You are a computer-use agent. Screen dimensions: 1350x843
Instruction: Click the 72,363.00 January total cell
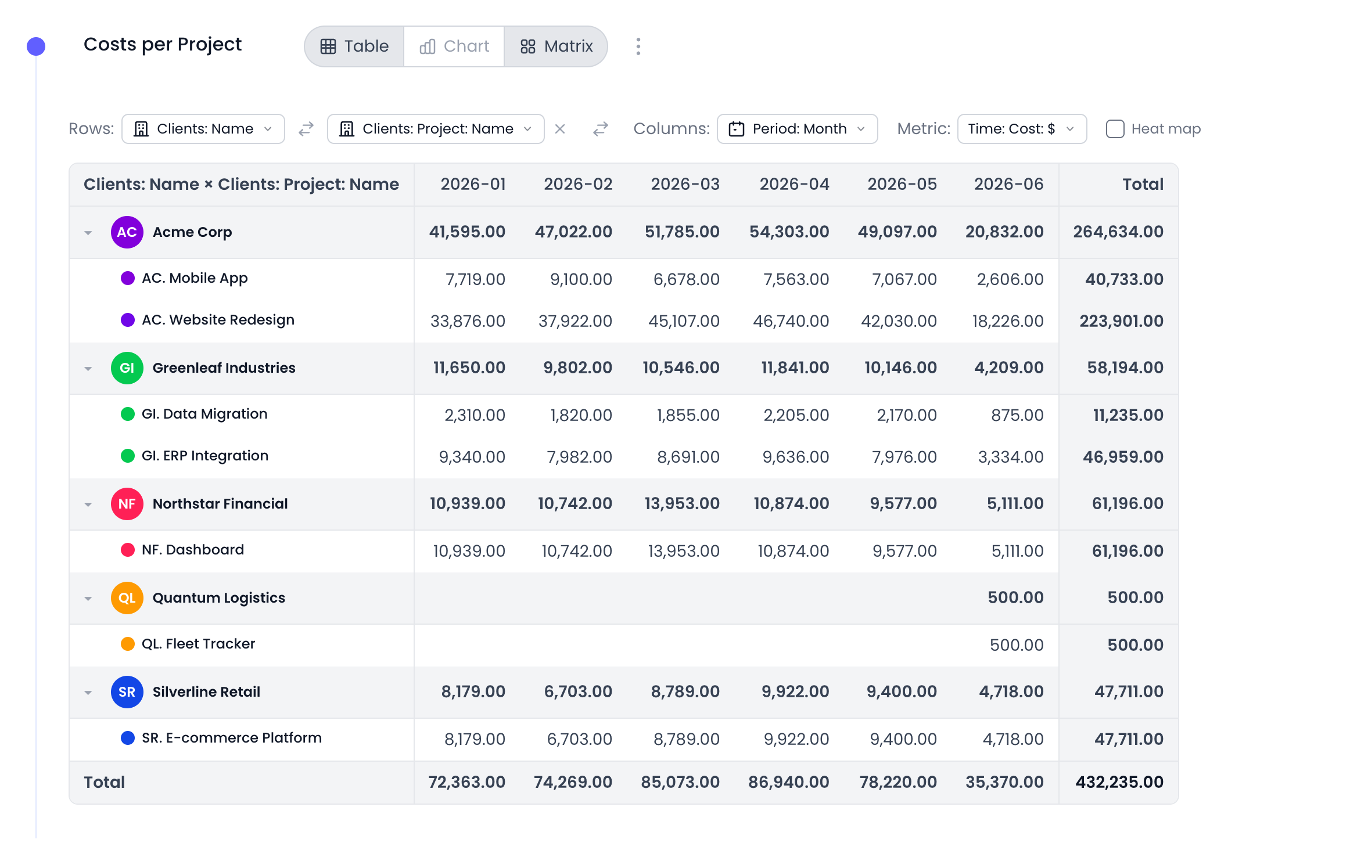(x=466, y=783)
